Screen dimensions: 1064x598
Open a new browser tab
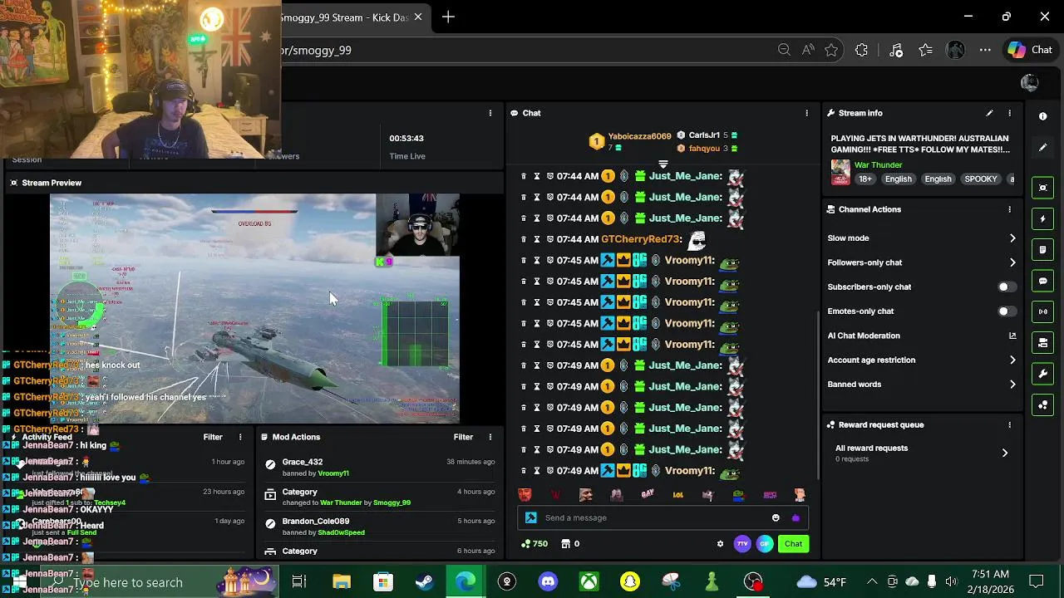448,17
